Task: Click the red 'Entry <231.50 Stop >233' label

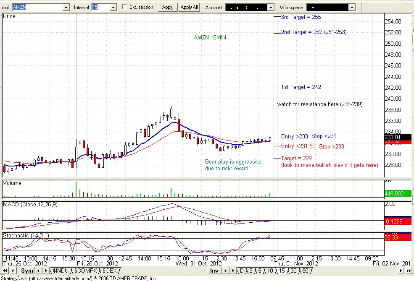Action: [312, 146]
